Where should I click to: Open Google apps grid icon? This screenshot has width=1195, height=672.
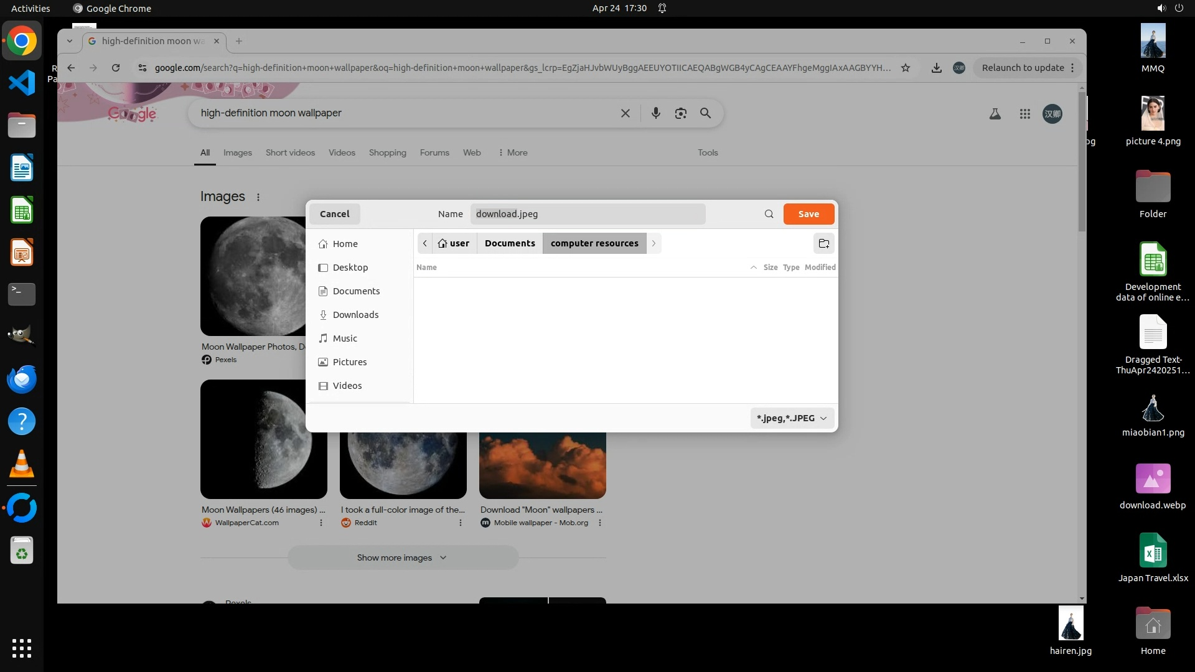pos(1024,114)
